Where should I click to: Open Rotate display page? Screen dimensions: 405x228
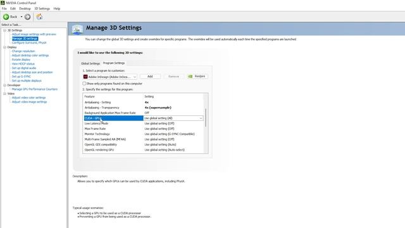click(x=21, y=60)
